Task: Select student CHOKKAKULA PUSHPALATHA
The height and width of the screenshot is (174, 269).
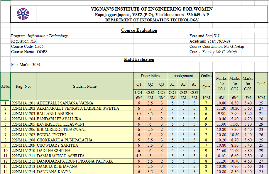Action: click(85, 140)
